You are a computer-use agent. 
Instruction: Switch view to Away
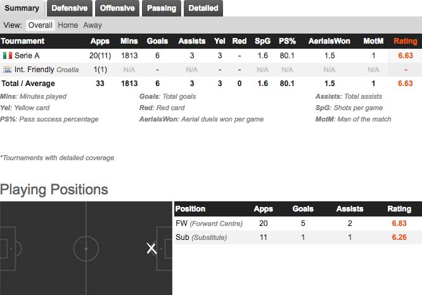[93, 25]
